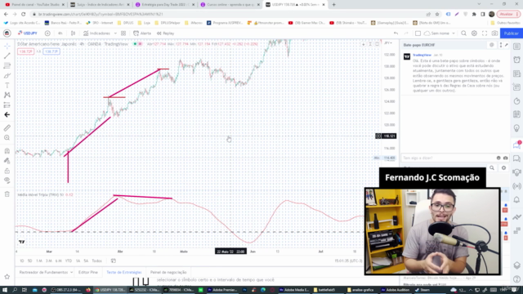Screen dimensions: 523x294
Task: Open the Windows Start menu
Action: tap(5, 290)
